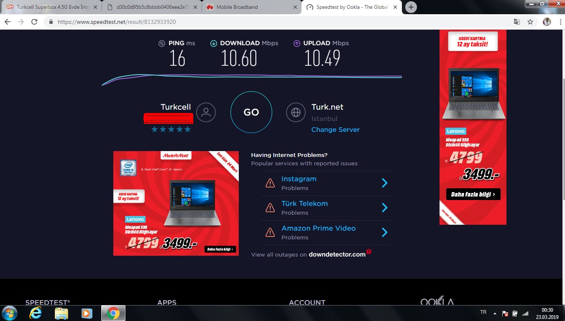Open the Amazon Prime Video problems entry
The height and width of the screenshot is (321, 565).
pyautogui.click(x=318, y=228)
